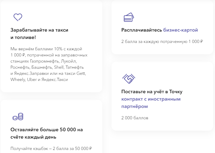Click text '2 балла за каждую потраченную 1 000 ₽'
This screenshot has width=215, height=153.
(162, 41)
